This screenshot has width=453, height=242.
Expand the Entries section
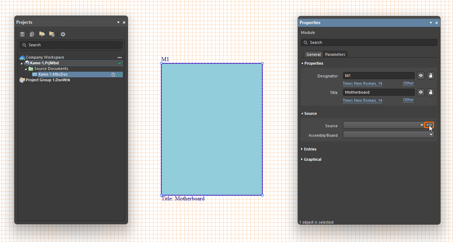[310, 149]
